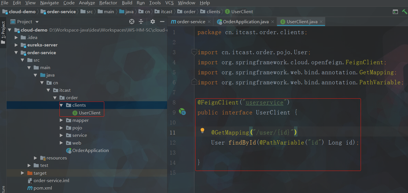Click line number 11 in the gutter
This screenshot has height=193, width=408.
pyautogui.click(x=172, y=132)
